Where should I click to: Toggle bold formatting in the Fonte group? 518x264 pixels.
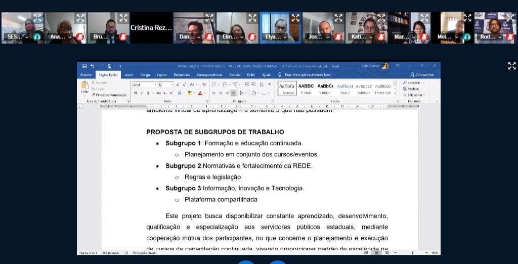pos(135,93)
